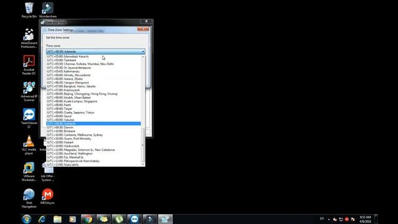Switch to Date and Time taskbar button
The width and height of the screenshot is (398, 224).
pyautogui.click(x=165, y=219)
